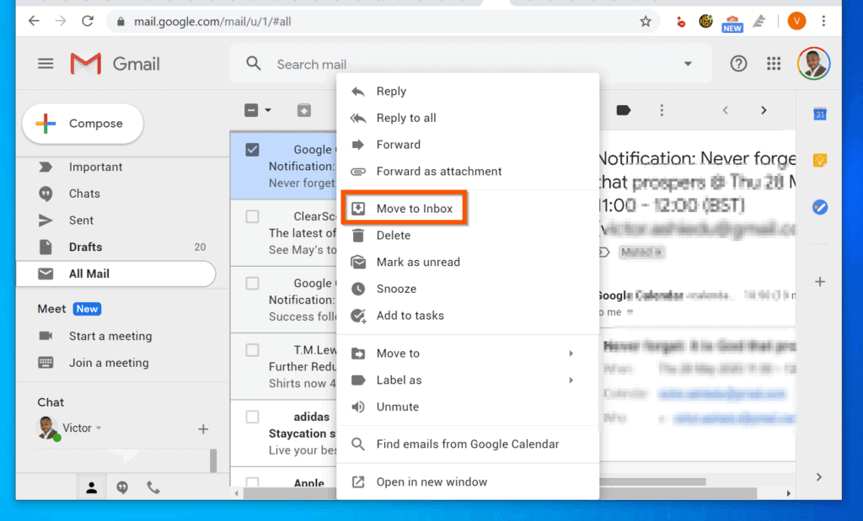Choose Snooze menu entry
Screen dimensions: 863x521
click(x=468, y=289)
